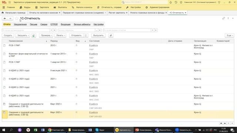237x133 pixels.
Task: Open Настройки section link
Action: click(99, 24)
